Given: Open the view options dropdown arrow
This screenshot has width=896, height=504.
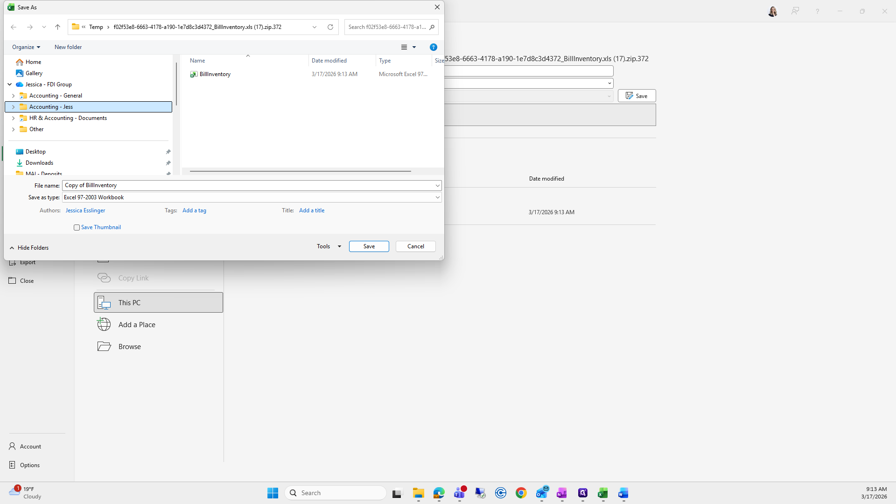Looking at the screenshot, I should tap(414, 47).
